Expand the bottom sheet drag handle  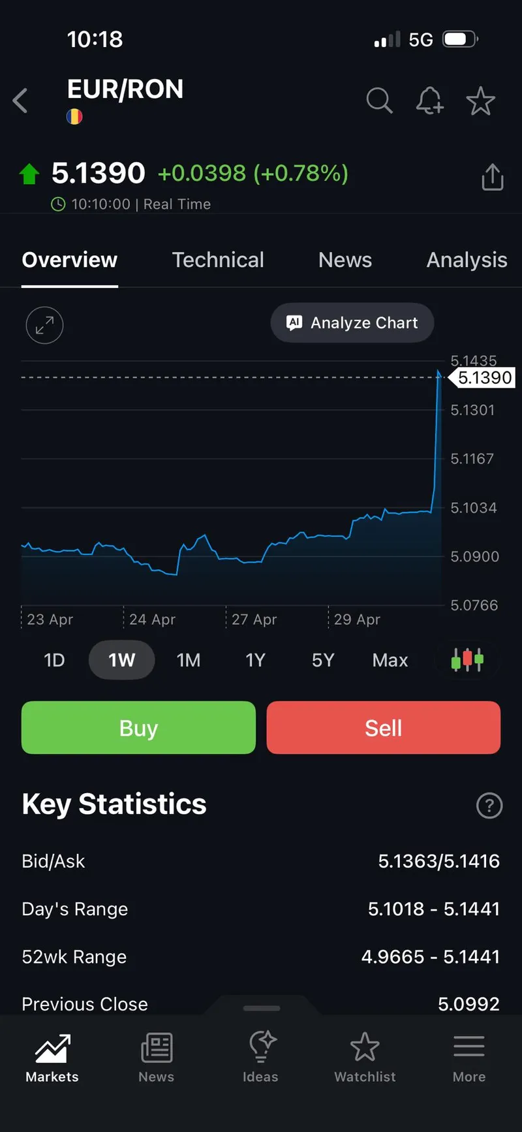(261, 1008)
